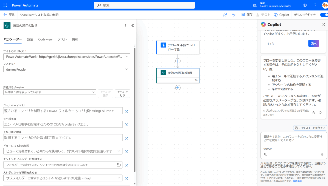This screenshot has width=328, height=186.
Task: Open the settings gear icon
Action: point(305,5)
